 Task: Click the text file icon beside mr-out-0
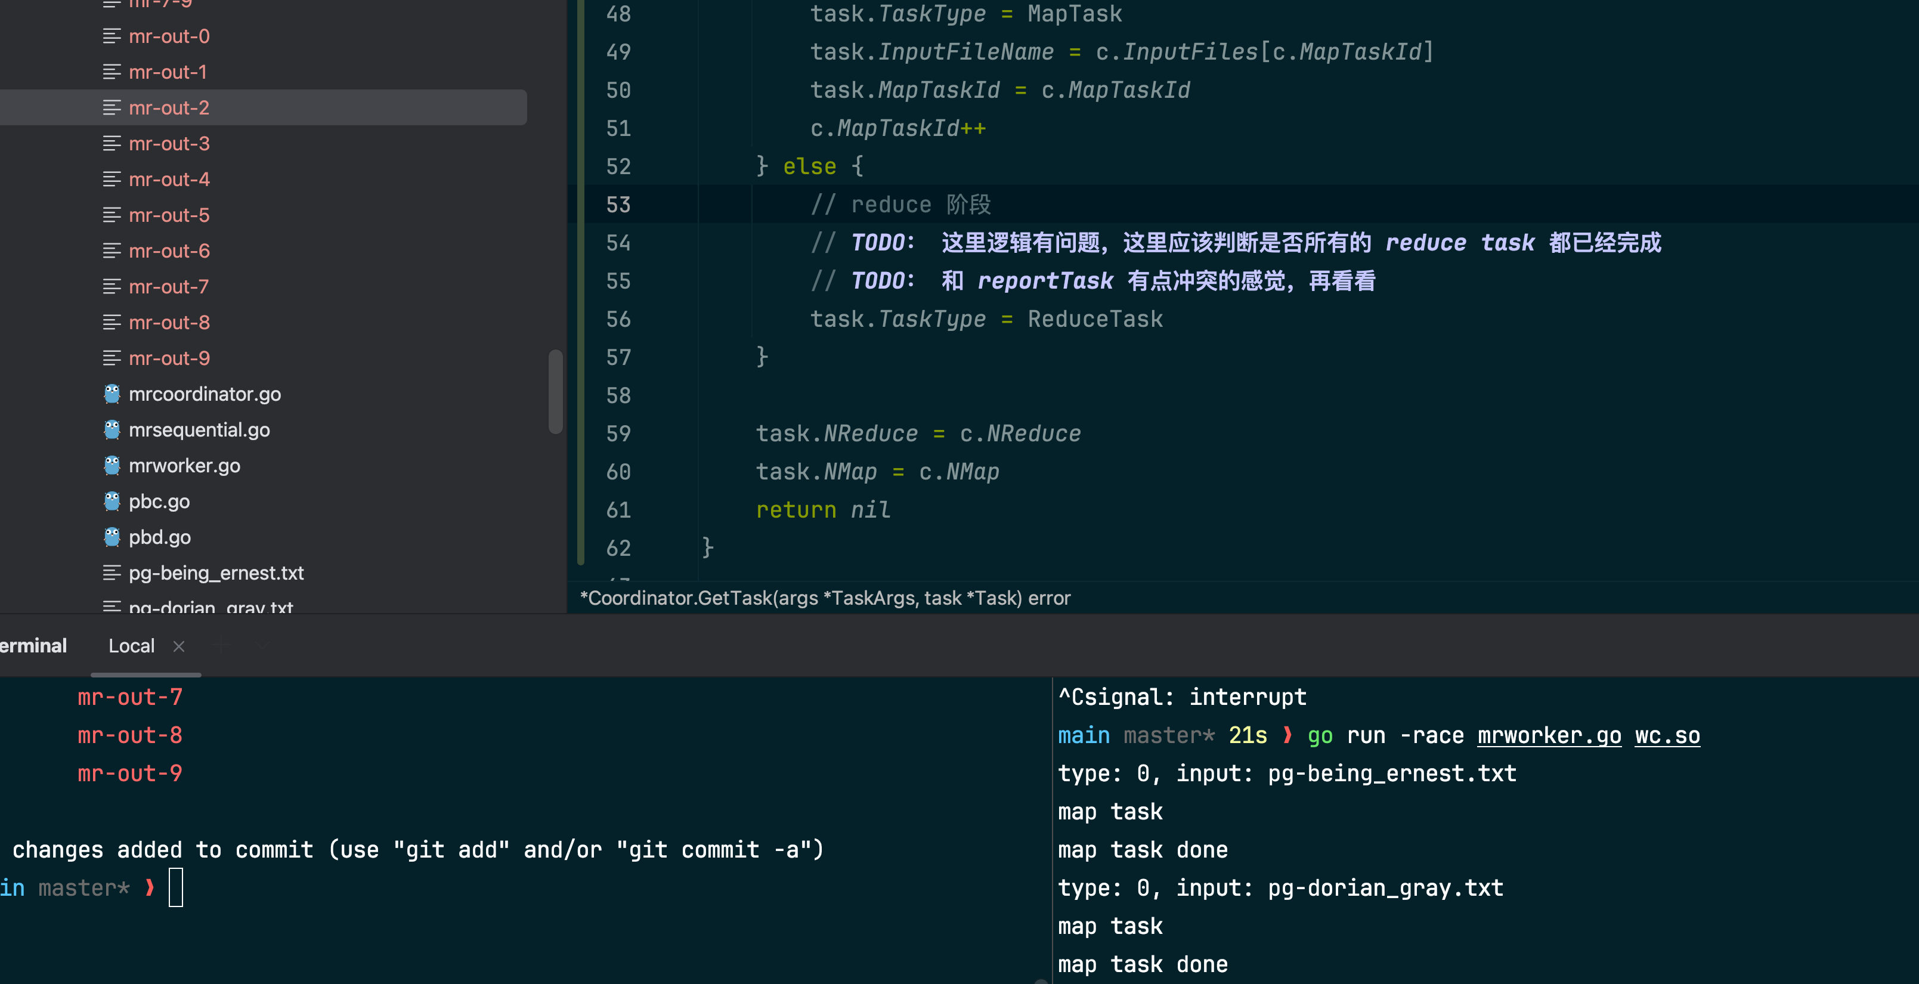coord(112,36)
